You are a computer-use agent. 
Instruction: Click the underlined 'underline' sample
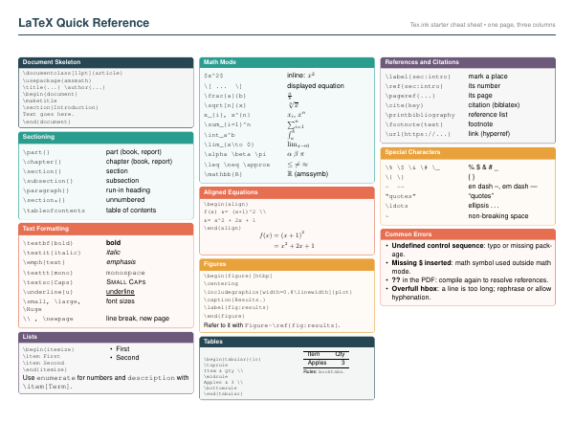point(121,292)
